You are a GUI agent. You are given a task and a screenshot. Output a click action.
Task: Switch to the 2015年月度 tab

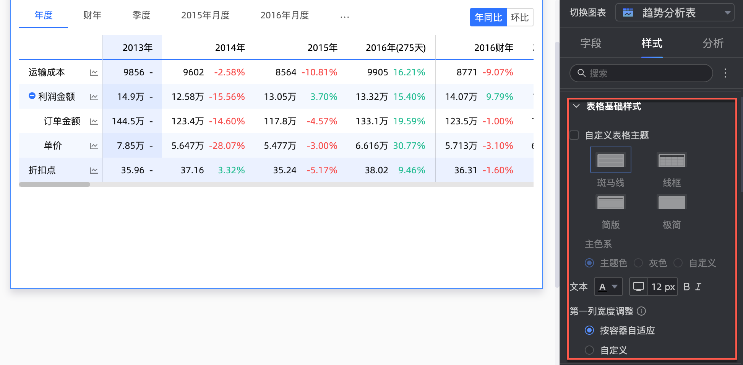[x=205, y=15]
